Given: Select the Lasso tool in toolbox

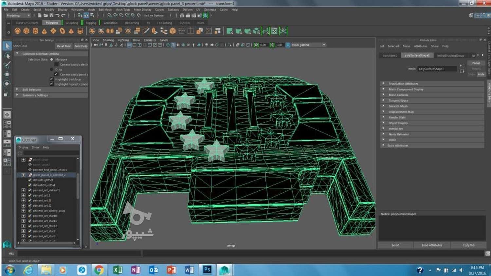Looking at the screenshot, I should [7, 56].
